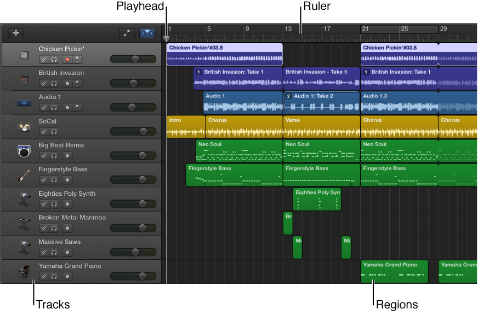Click the Fingerstyle Bass guitar icon
This screenshot has width=478, height=315.
(23, 176)
